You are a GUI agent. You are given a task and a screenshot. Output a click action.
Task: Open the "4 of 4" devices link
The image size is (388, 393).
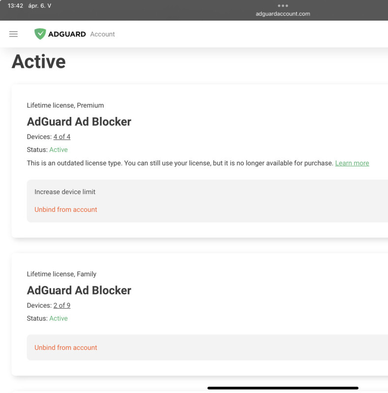pyautogui.click(x=62, y=137)
